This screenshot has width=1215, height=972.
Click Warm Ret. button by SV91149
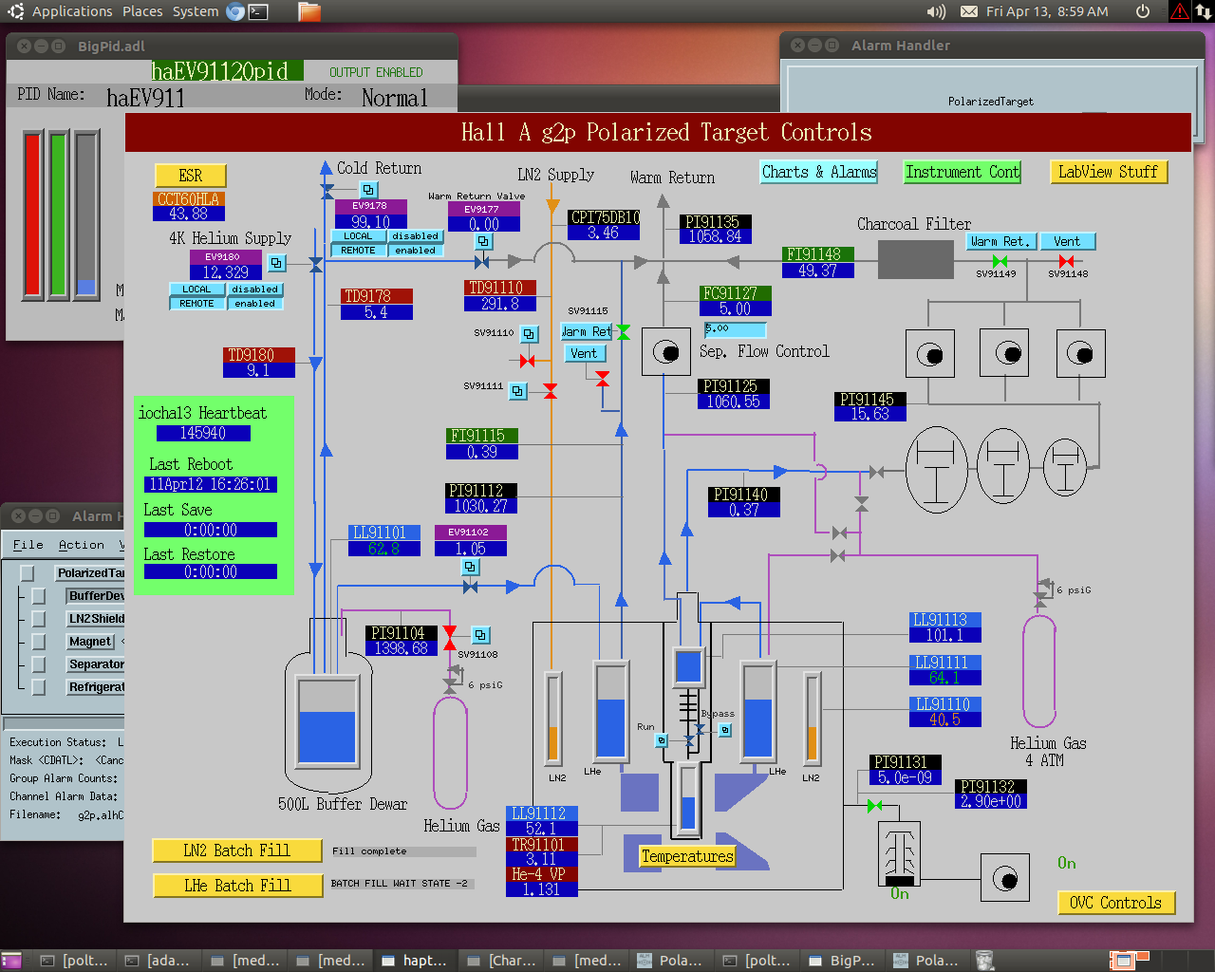coord(1001,241)
